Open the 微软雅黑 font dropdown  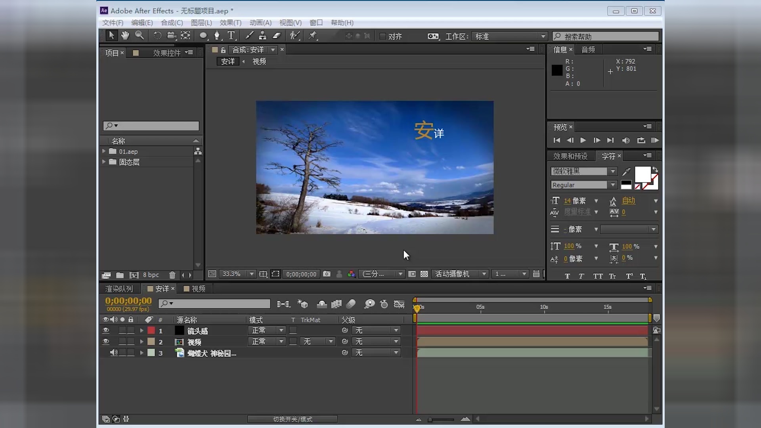point(583,171)
